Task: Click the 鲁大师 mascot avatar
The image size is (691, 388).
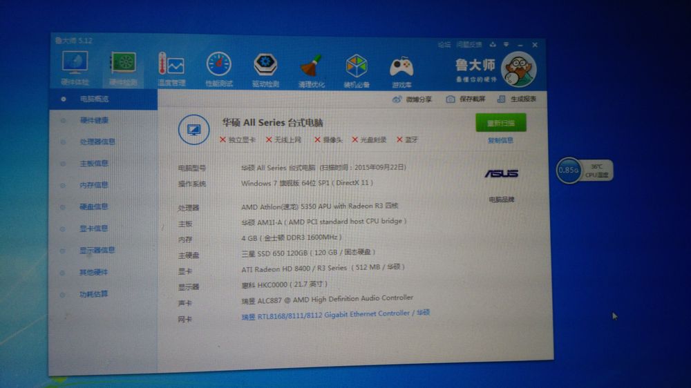Action: (519, 69)
